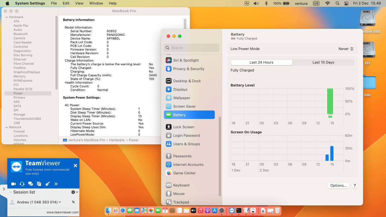Click the battery Options… button
The width and height of the screenshot is (386, 217).
(x=338, y=186)
